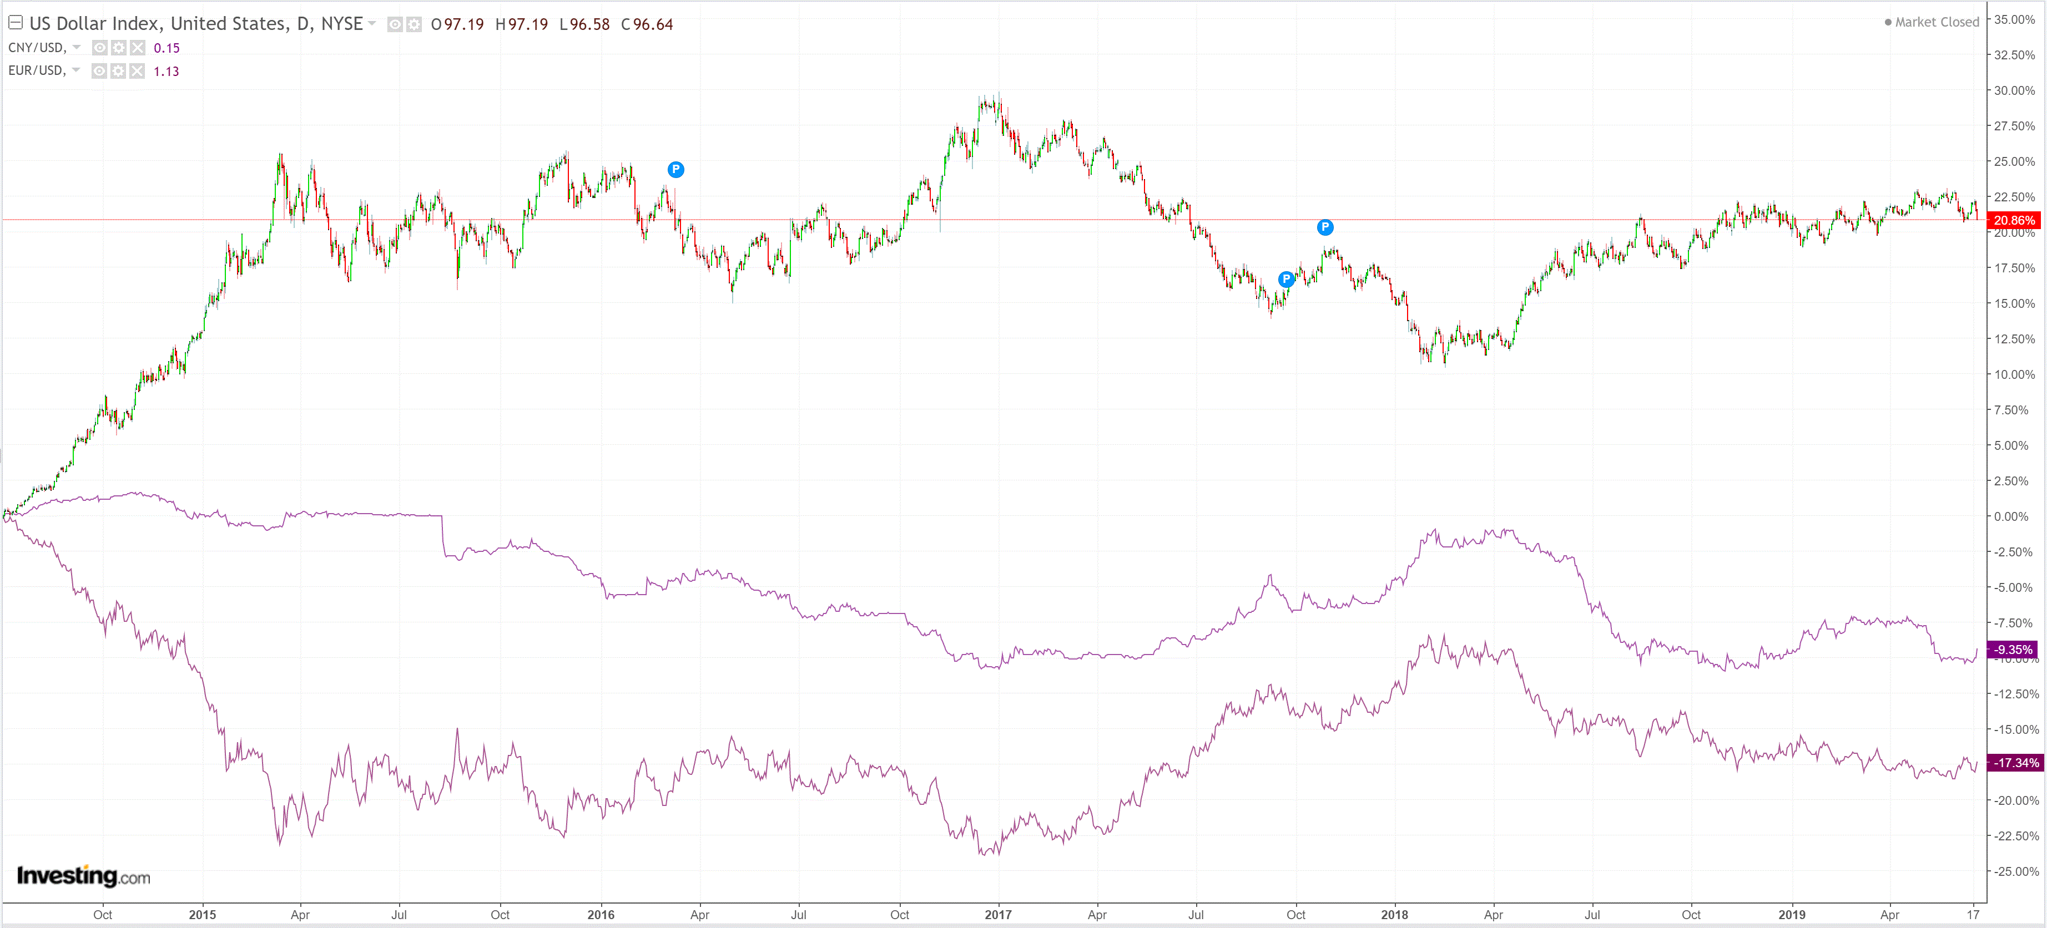Click the P marker near October 2017
The height and width of the screenshot is (928, 2047).
[x=1325, y=228]
